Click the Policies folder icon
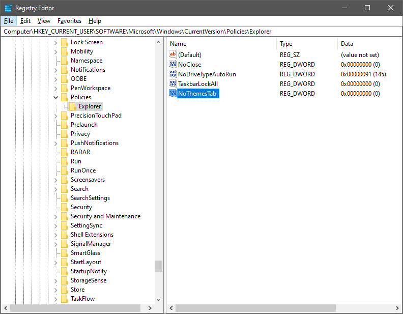Viewport: 403px width, 314px height. pos(64,97)
